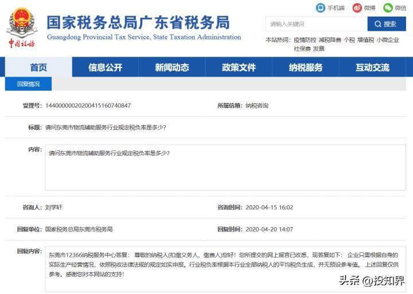This screenshot has height=294, width=413.
Task: Click the reply unit 国家税务总局东莞市税务局
Action: [x=79, y=229]
